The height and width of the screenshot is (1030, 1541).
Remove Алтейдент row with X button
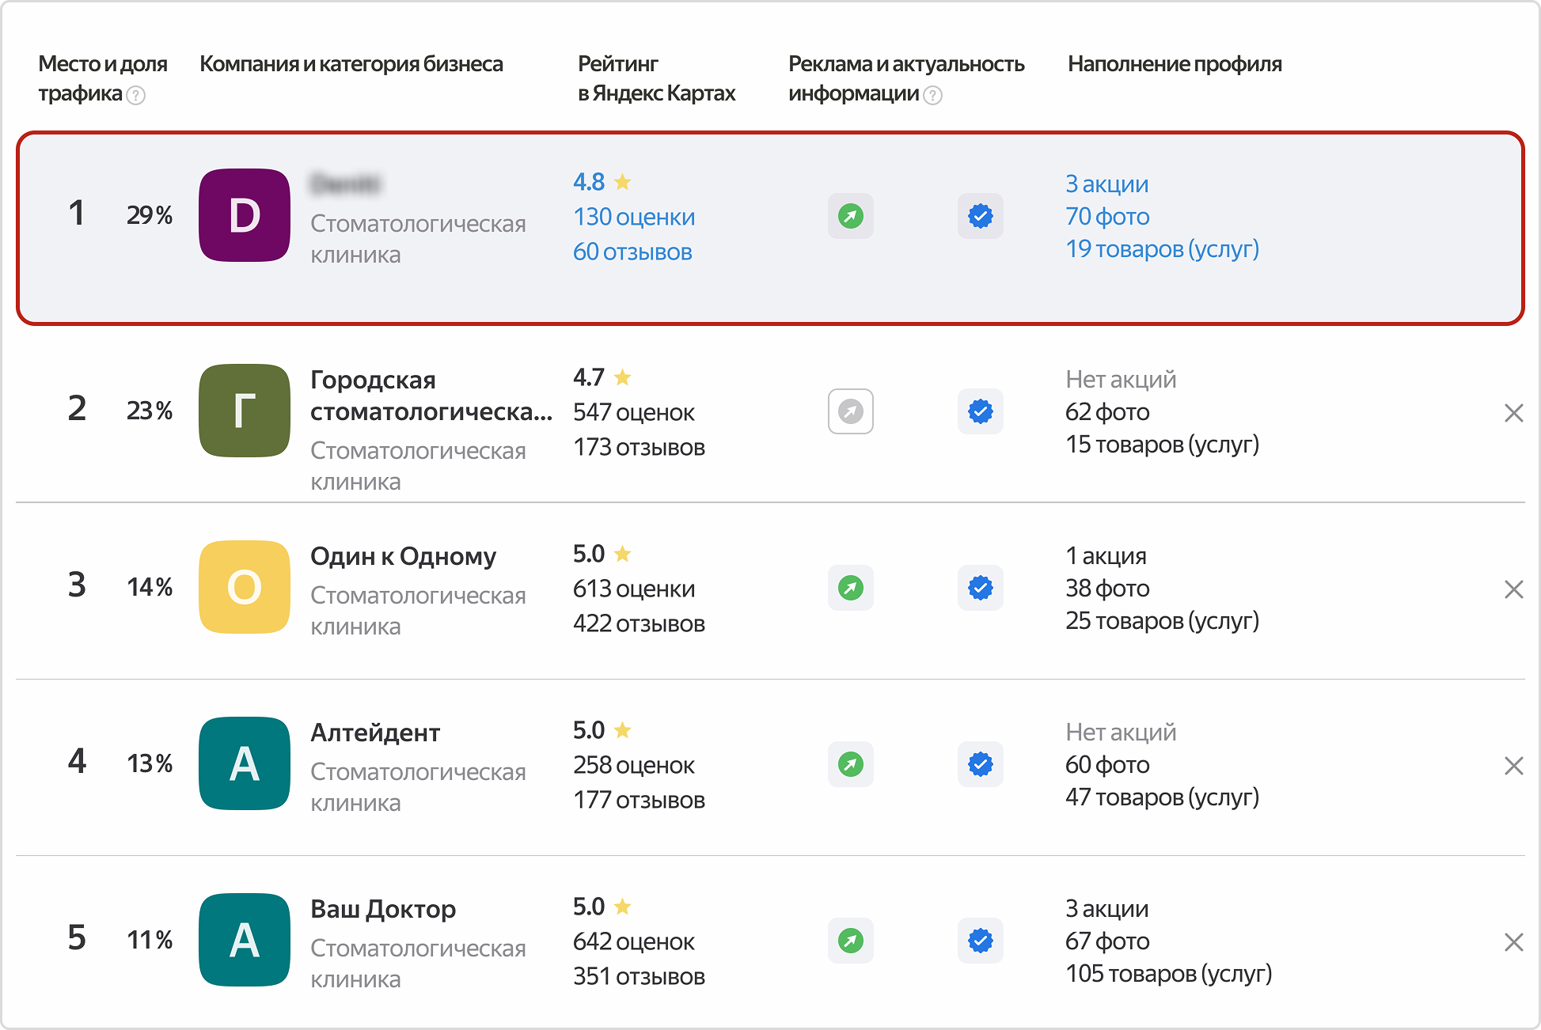1513,766
